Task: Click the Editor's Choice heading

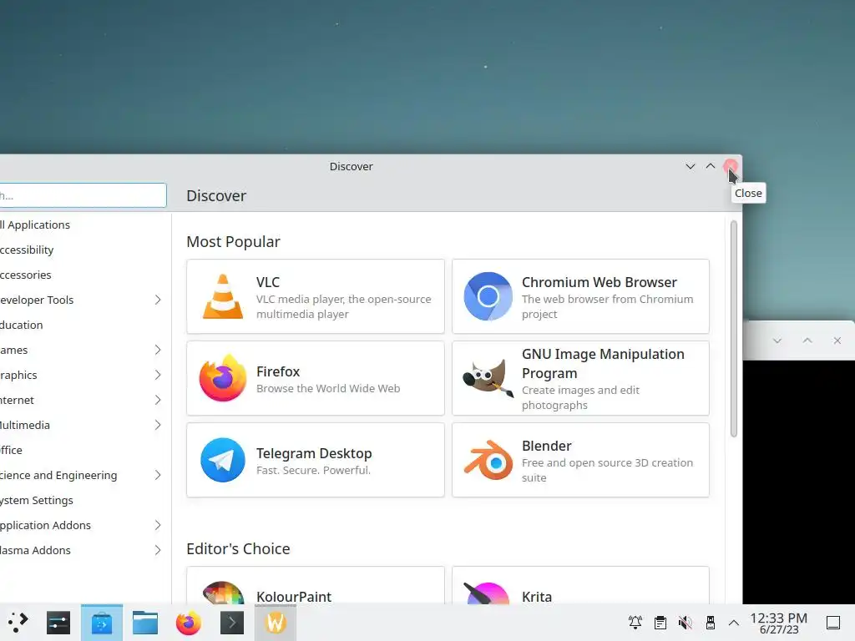Action: coord(238,549)
